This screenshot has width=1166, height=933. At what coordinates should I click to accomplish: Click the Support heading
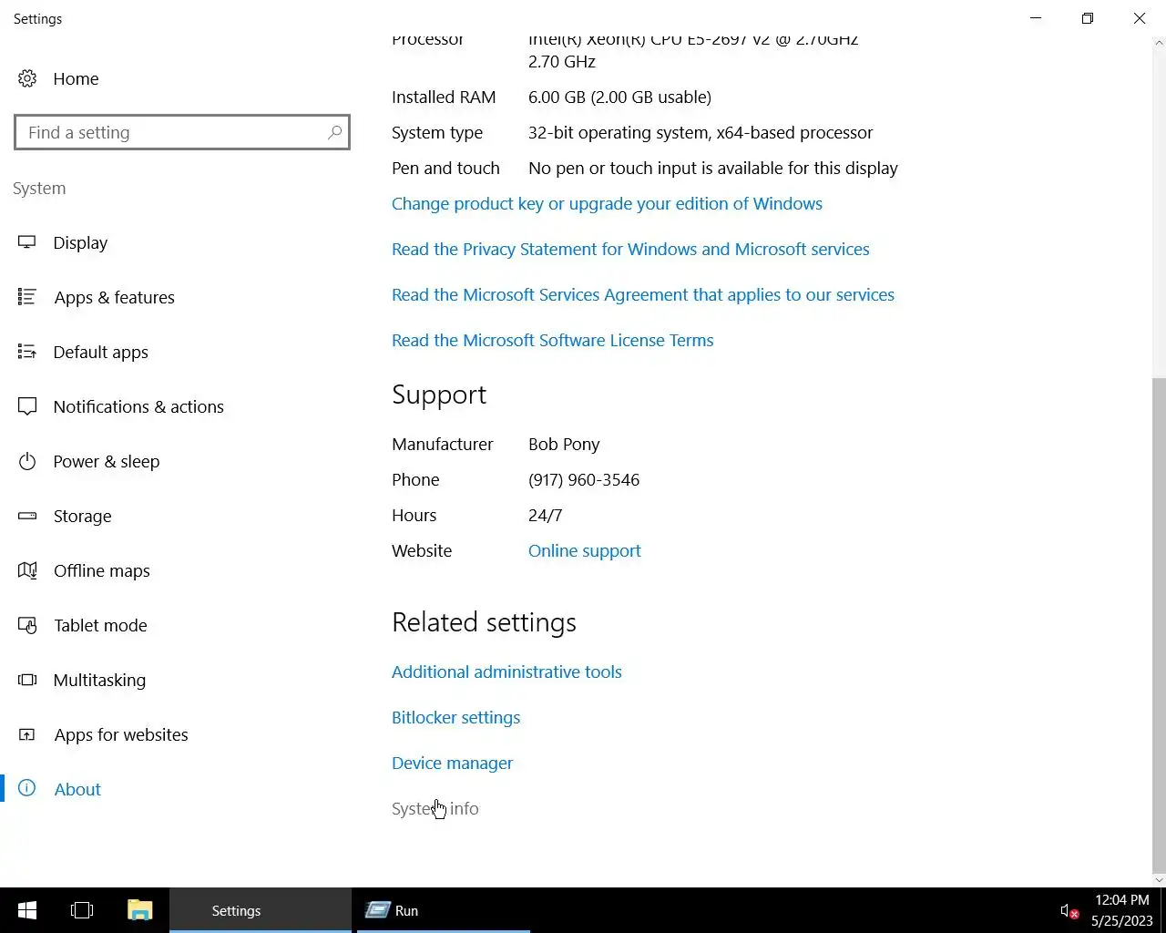click(439, 395)
